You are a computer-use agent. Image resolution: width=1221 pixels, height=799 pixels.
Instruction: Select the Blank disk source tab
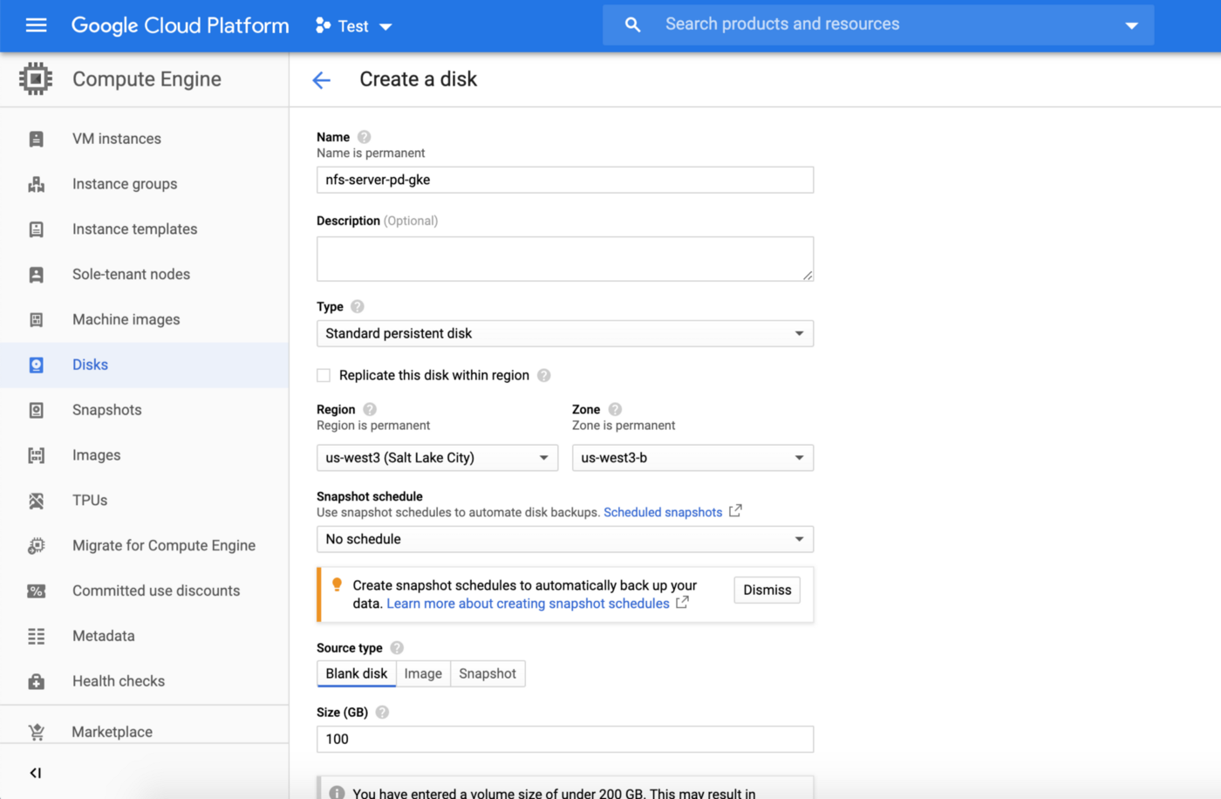coord(357,673)
